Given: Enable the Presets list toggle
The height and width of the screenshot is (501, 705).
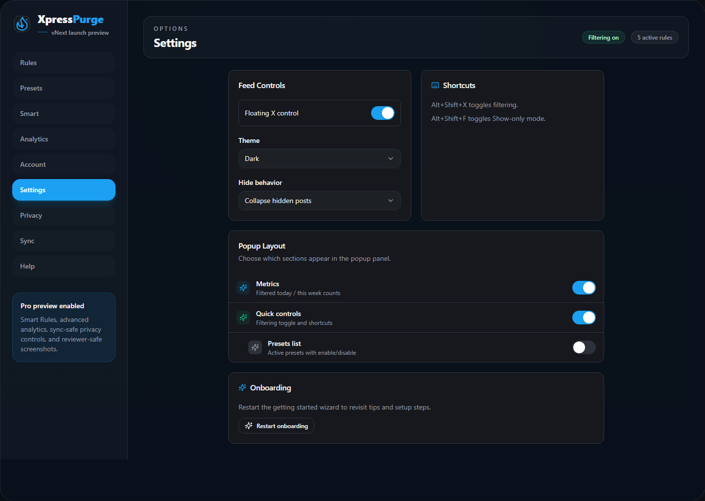Looking at the screenshot, I should click(584, 347).
